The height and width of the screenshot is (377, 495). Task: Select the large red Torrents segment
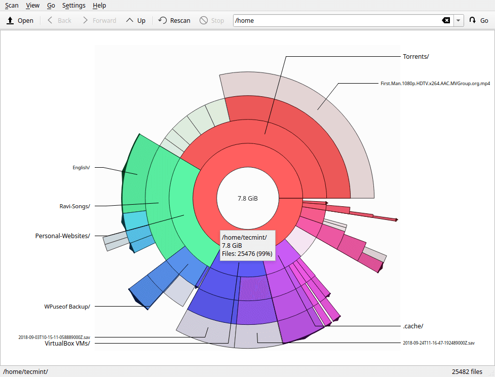point(265,134)
